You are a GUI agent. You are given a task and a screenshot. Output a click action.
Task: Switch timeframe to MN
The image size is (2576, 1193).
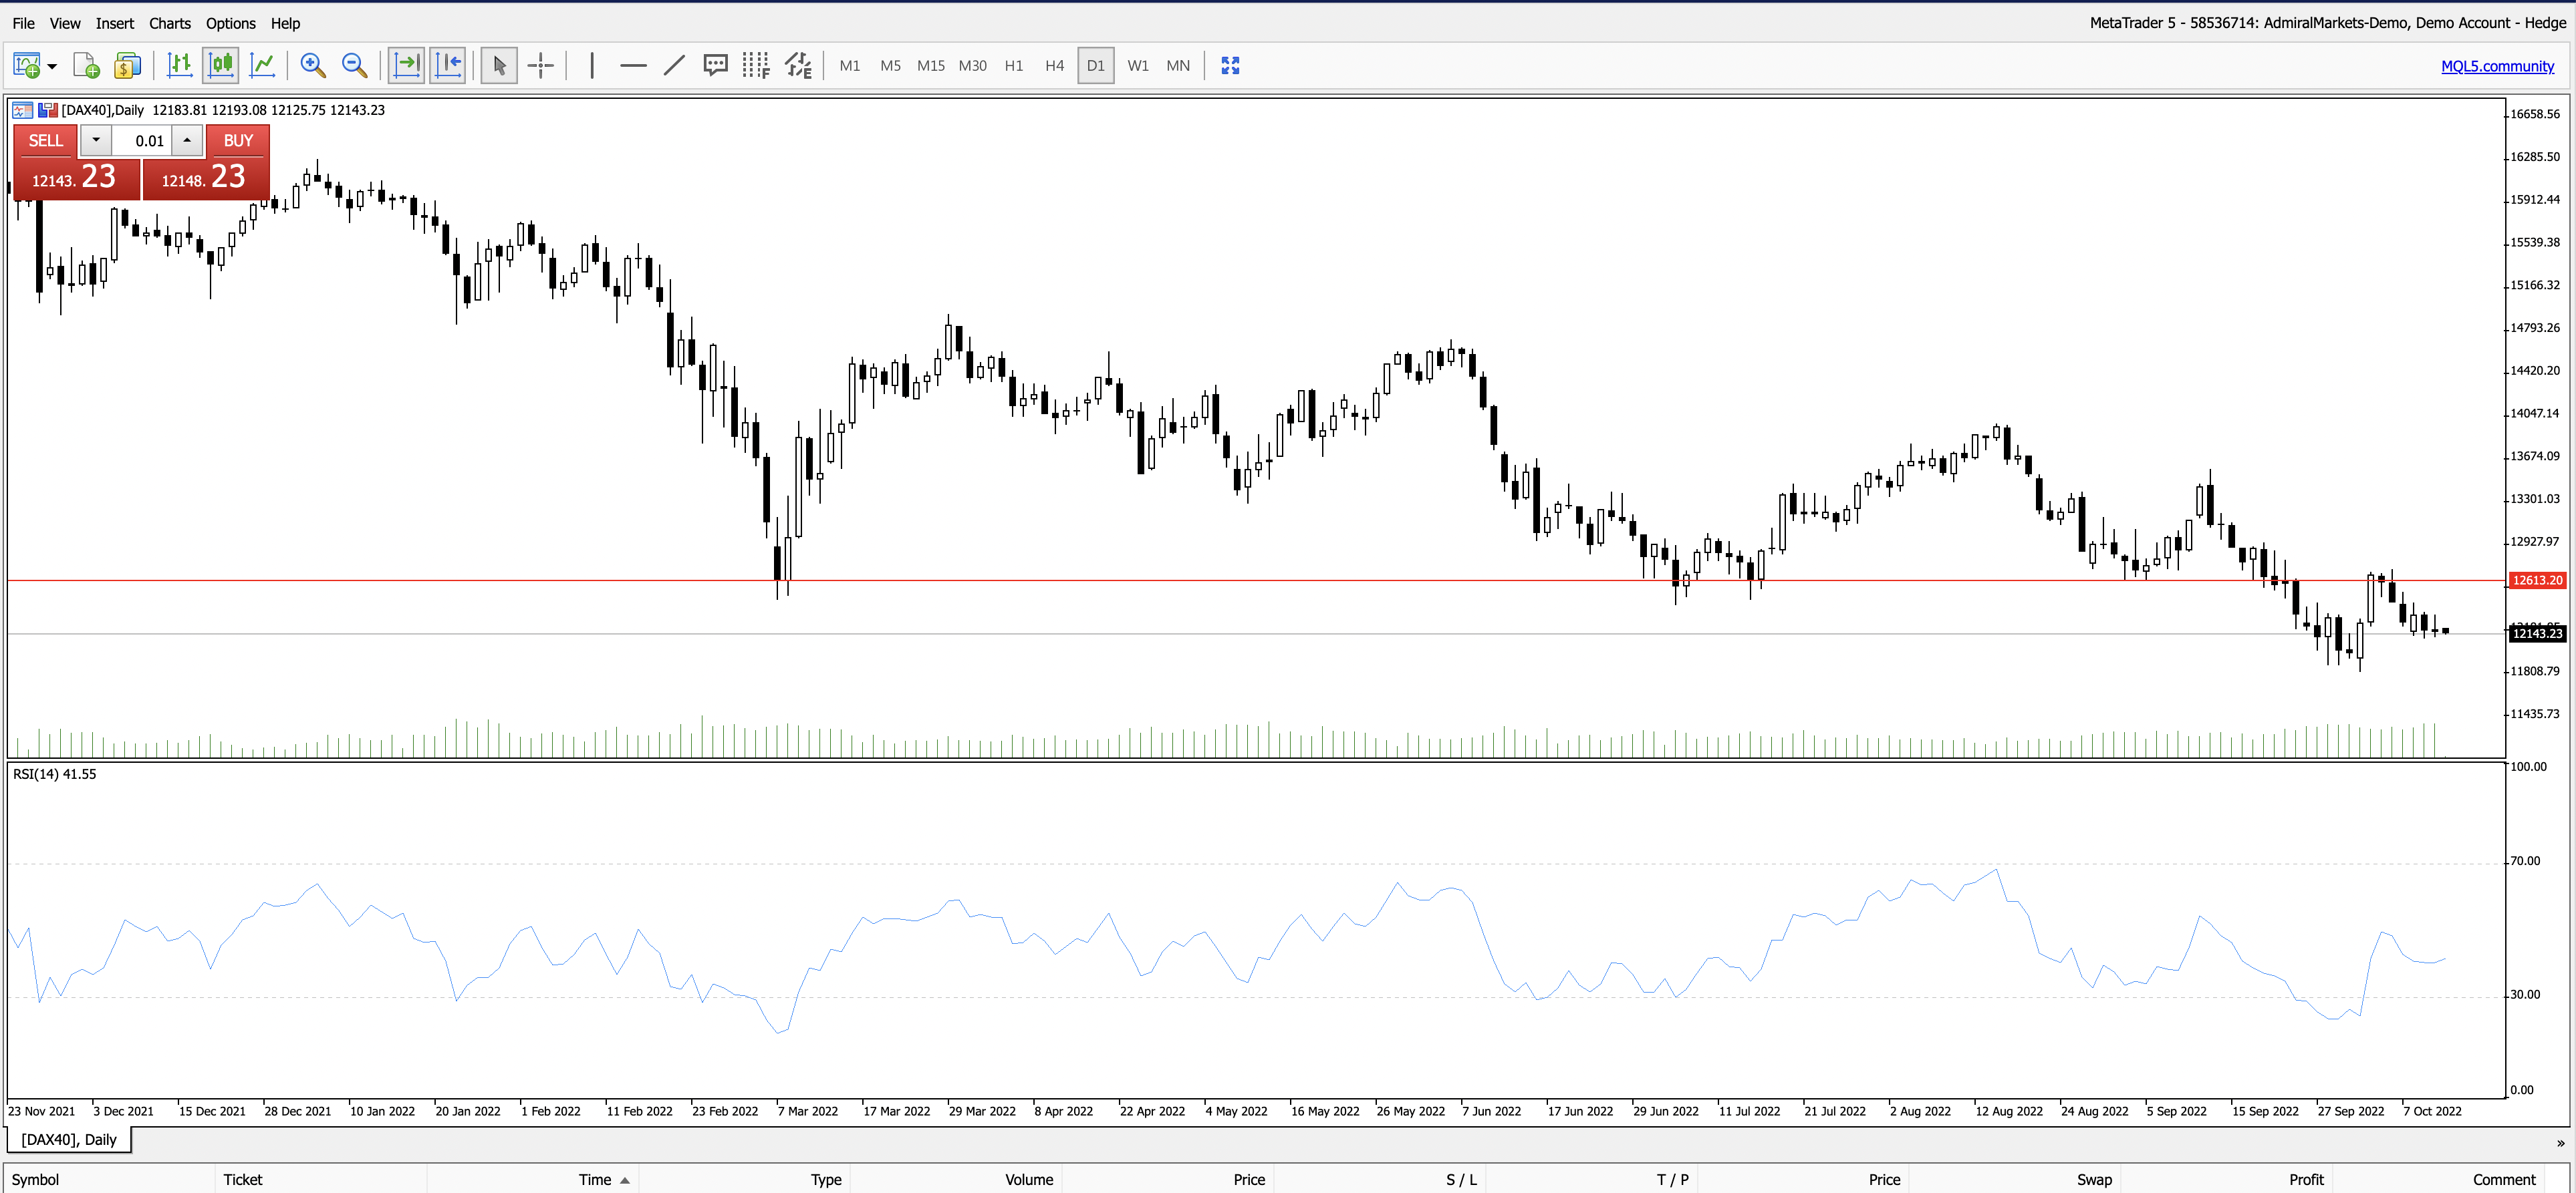click(1178, 66)
